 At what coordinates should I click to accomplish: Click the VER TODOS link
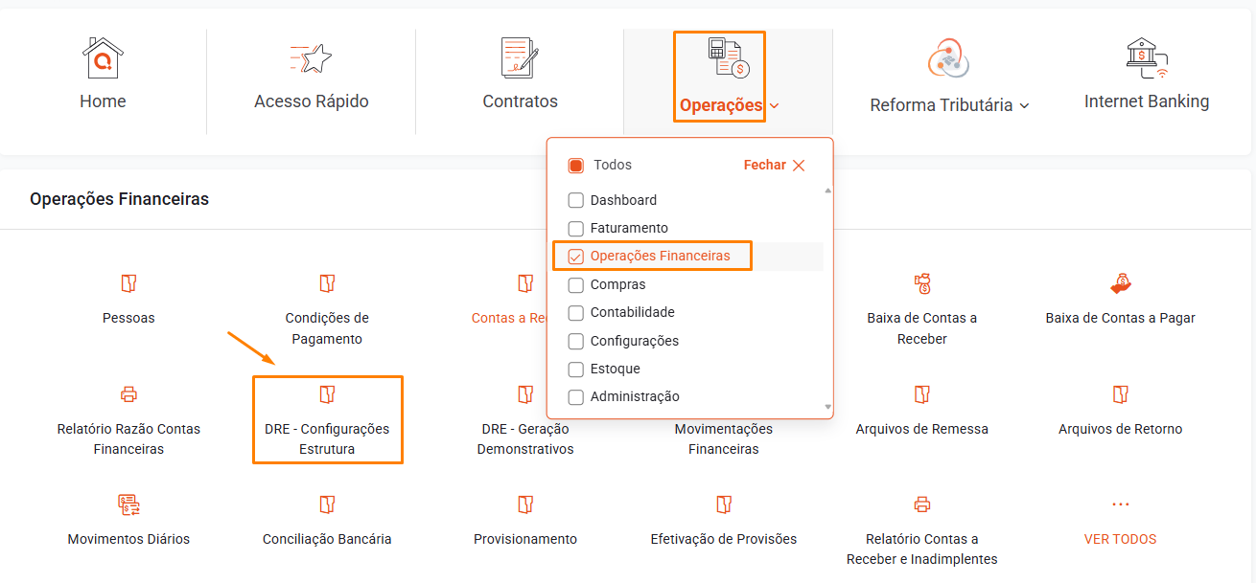pos(1120,539)
